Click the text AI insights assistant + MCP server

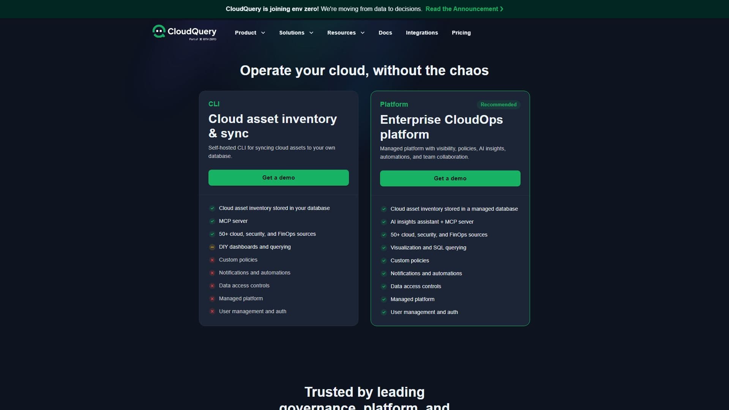tap(432, 222)
